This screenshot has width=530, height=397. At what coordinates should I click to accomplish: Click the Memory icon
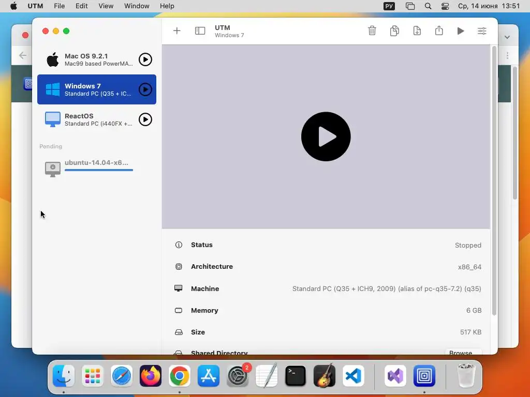(x=179, y=310)
